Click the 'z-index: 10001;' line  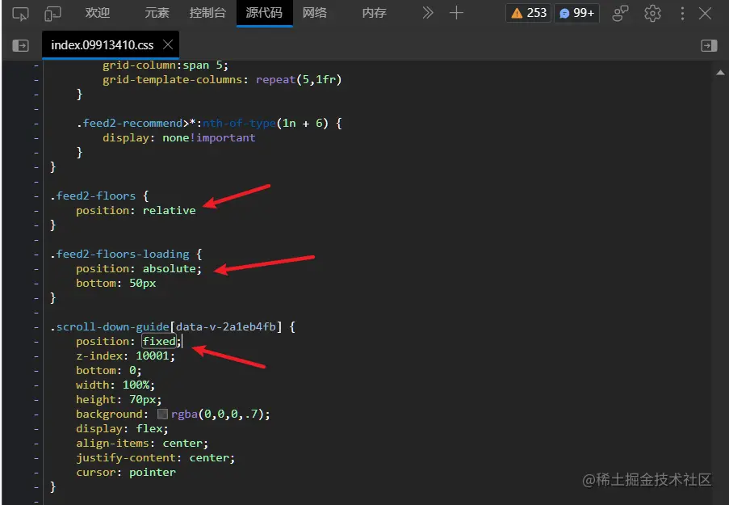pyautogui.click(x=125, y=356)
